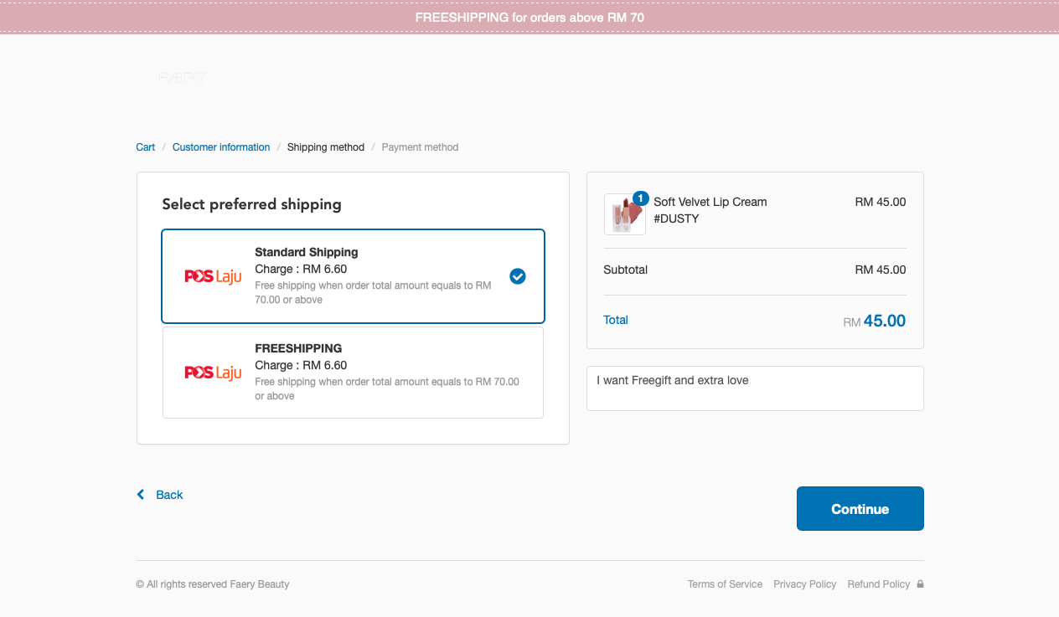Choose the FREESHIPPING option card
This screenshot has height=617, width=1059.
[353, 372]
